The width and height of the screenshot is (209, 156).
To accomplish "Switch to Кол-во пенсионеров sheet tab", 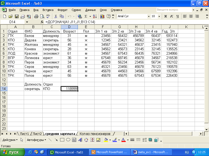I will tap(95, 134).
